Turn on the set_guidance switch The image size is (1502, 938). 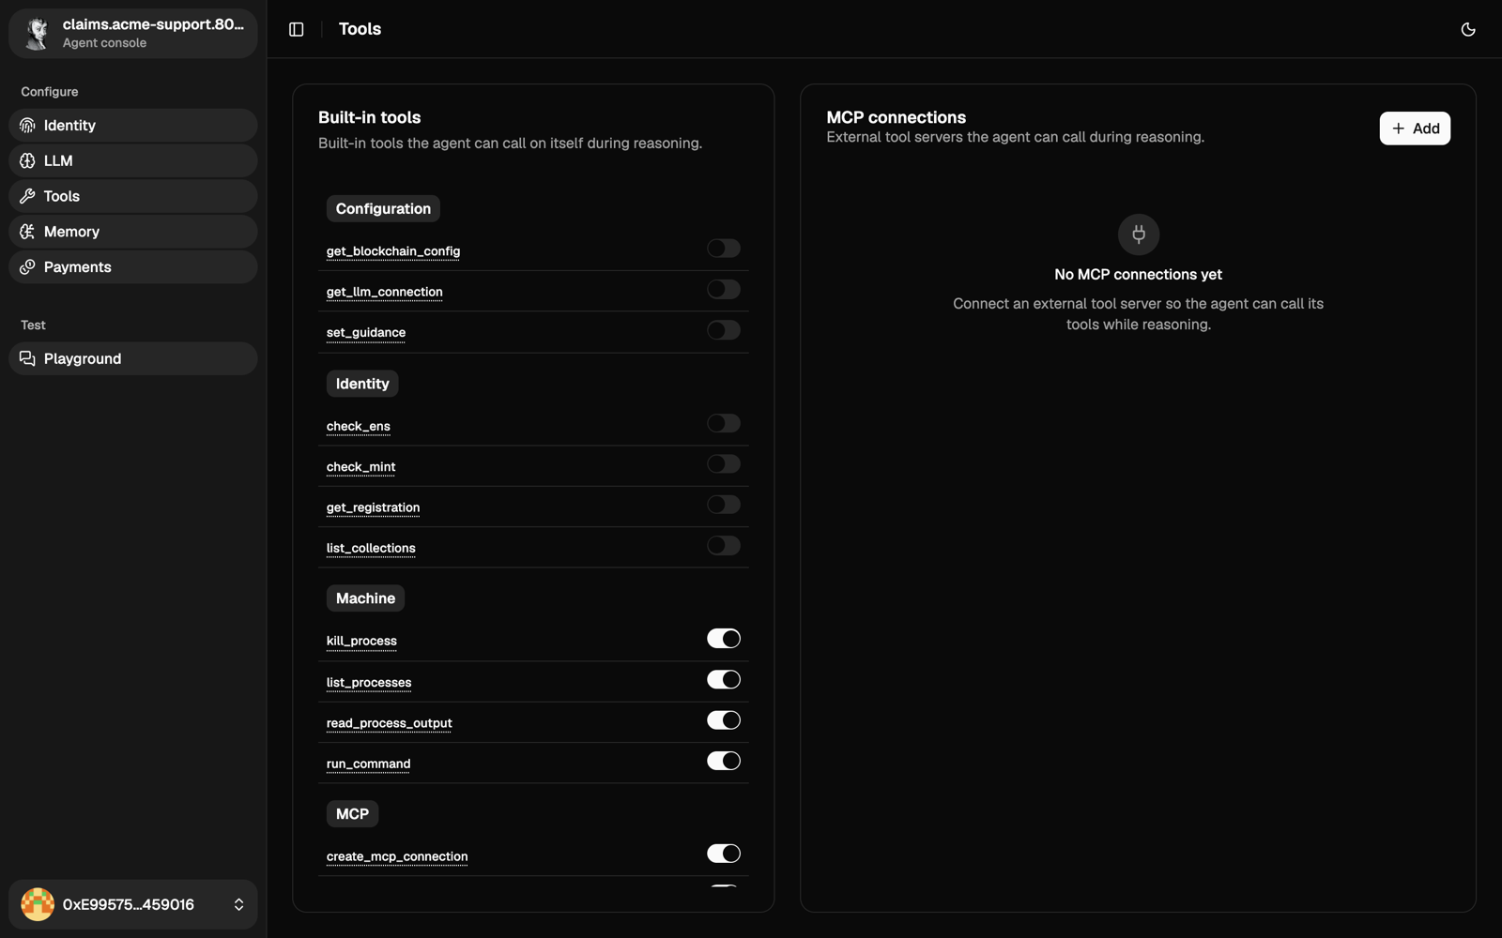pos(724,330)
